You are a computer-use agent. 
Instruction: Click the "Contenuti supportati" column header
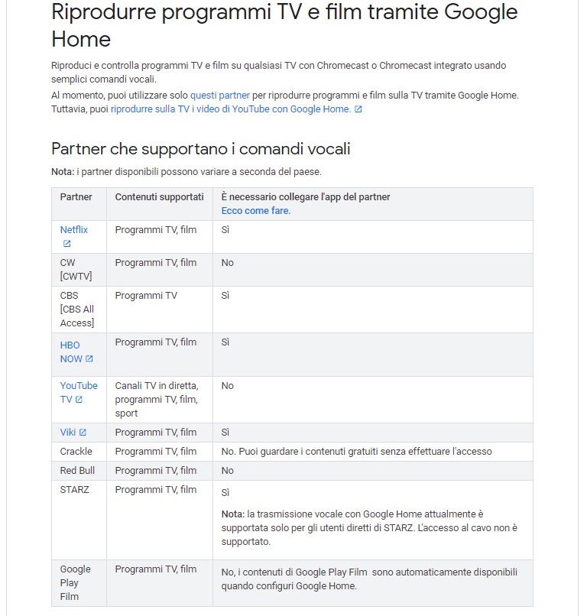(159, 197)
